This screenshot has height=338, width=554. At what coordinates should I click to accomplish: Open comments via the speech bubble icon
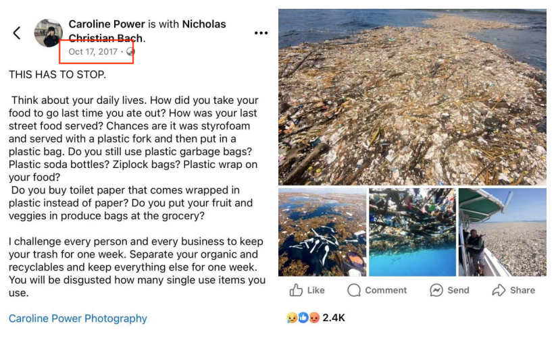tap(377, 290)
